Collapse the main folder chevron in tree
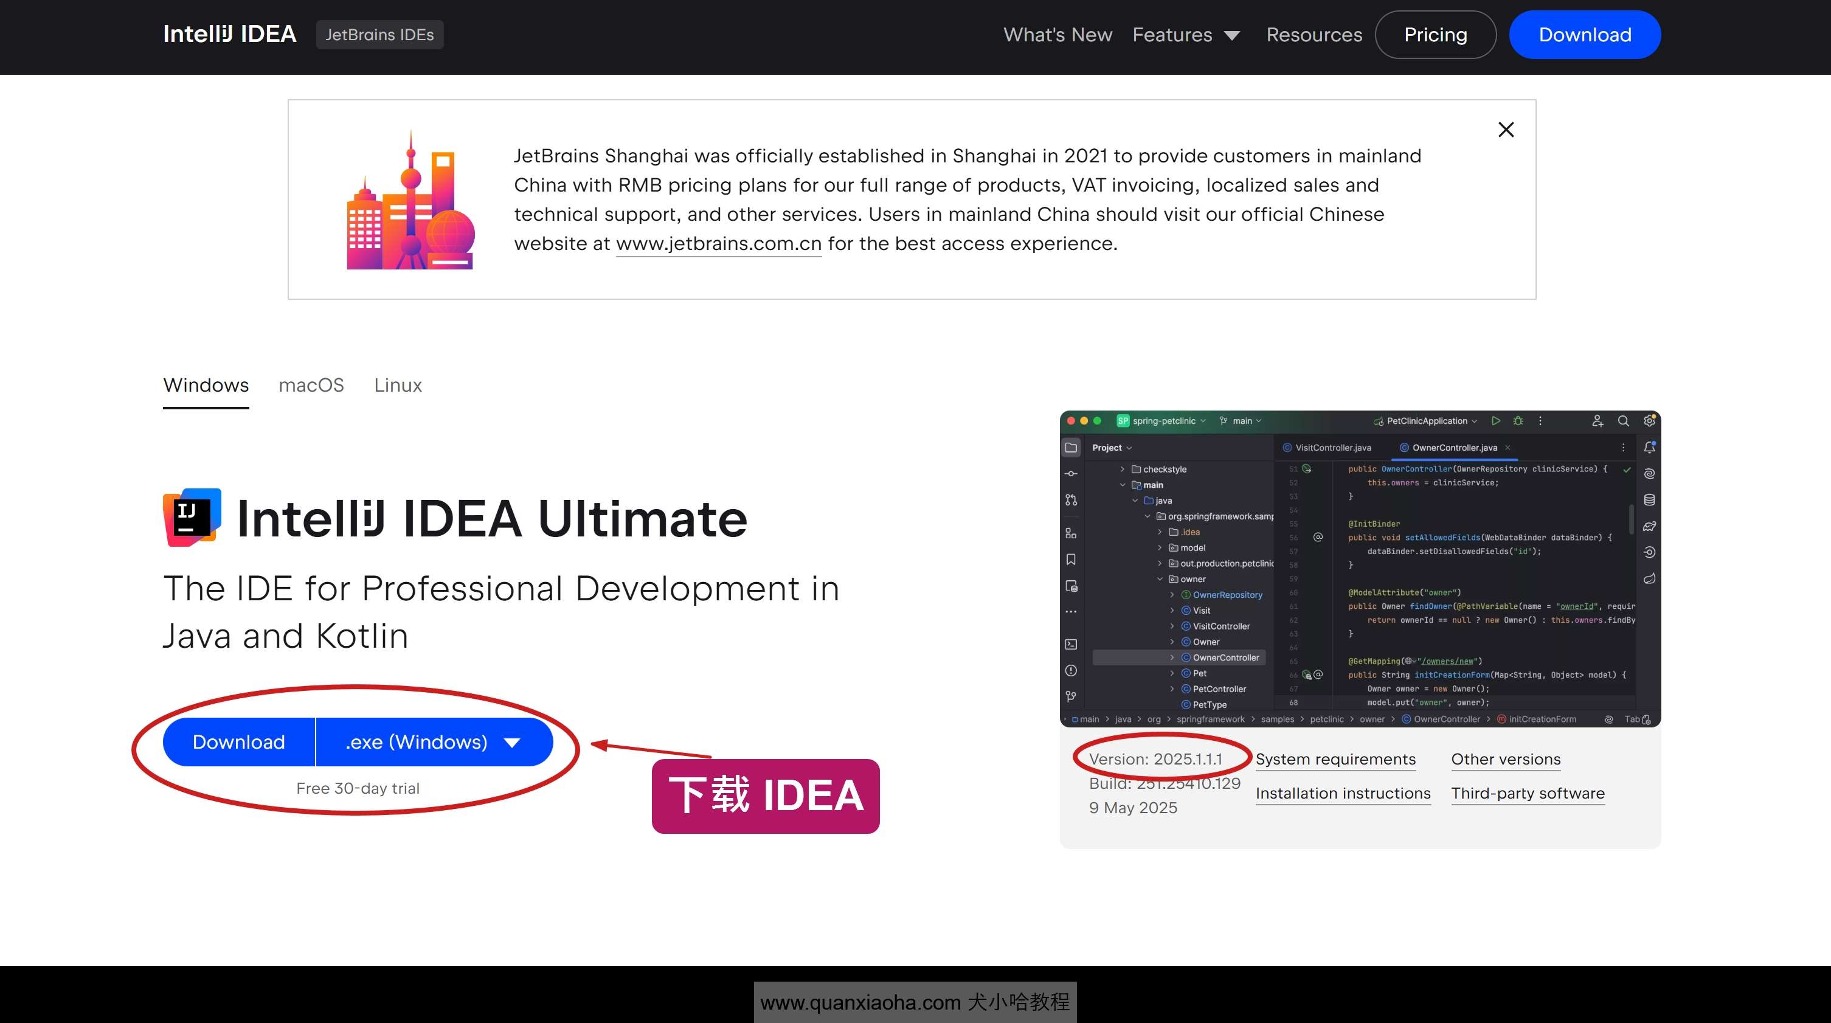Screen dimensions: 1831x1023 1123,485
